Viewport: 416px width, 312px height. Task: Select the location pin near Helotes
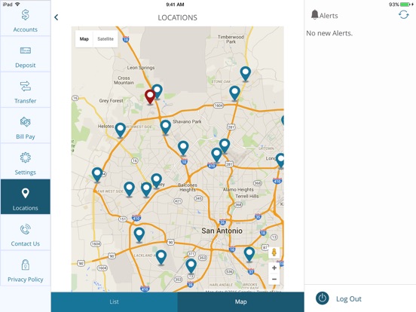(x=120, y=130)
